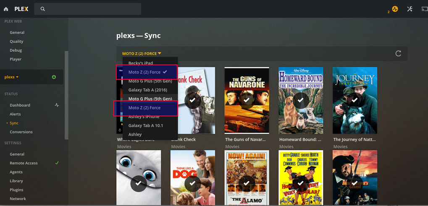Go to Plex home via house icon

(6, 9)
